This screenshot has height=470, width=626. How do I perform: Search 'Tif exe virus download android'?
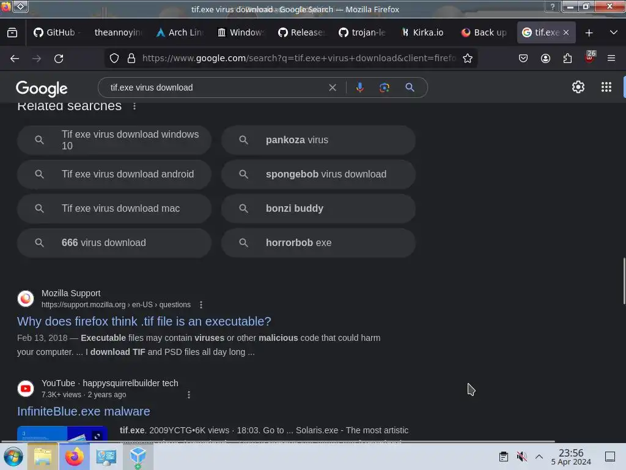(x=114, y=174)
